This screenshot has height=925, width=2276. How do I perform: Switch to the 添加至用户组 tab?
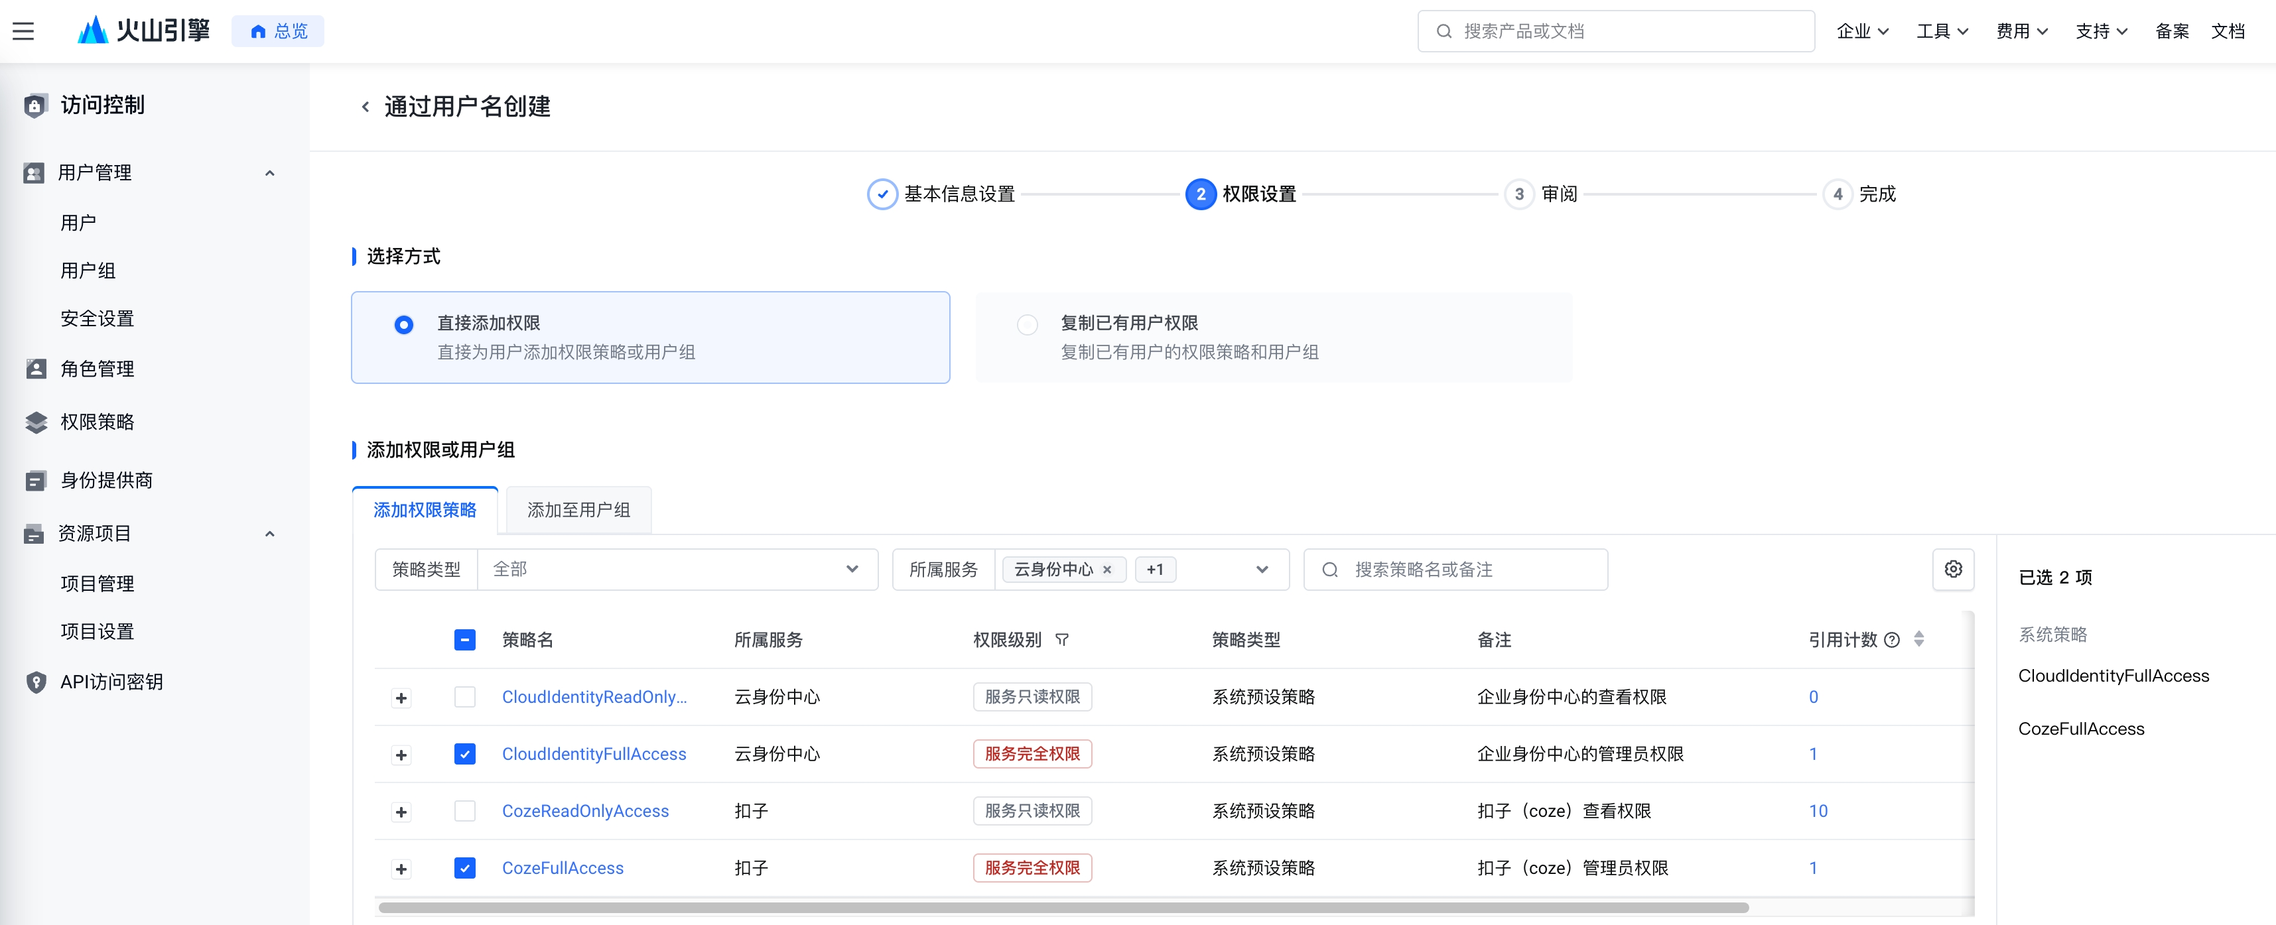tap(578, 510)
